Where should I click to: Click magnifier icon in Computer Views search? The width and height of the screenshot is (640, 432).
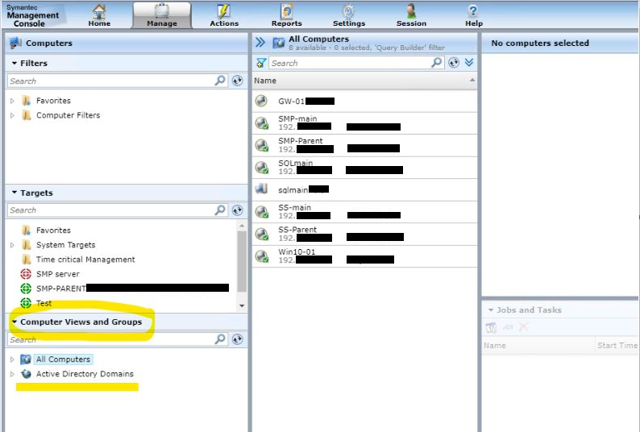coord(220,339)
